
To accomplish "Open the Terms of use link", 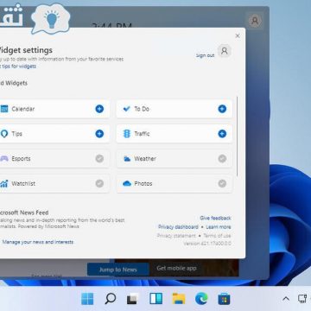I will pyautogui.click(x=217, y=236).
